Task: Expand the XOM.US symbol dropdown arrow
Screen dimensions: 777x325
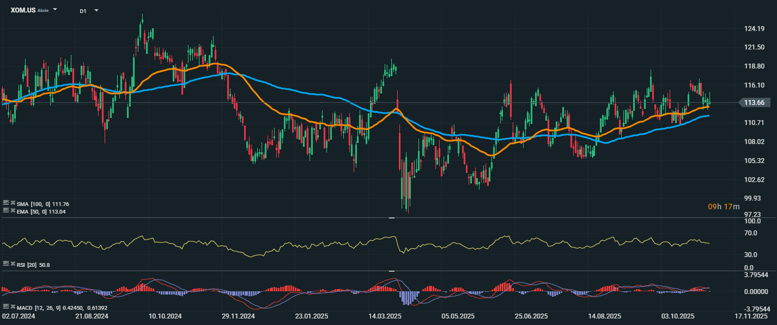Action: [56, 10]
